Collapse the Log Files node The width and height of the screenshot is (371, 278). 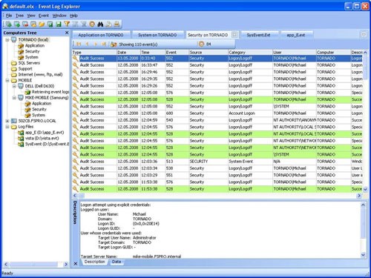pos(7,127)
